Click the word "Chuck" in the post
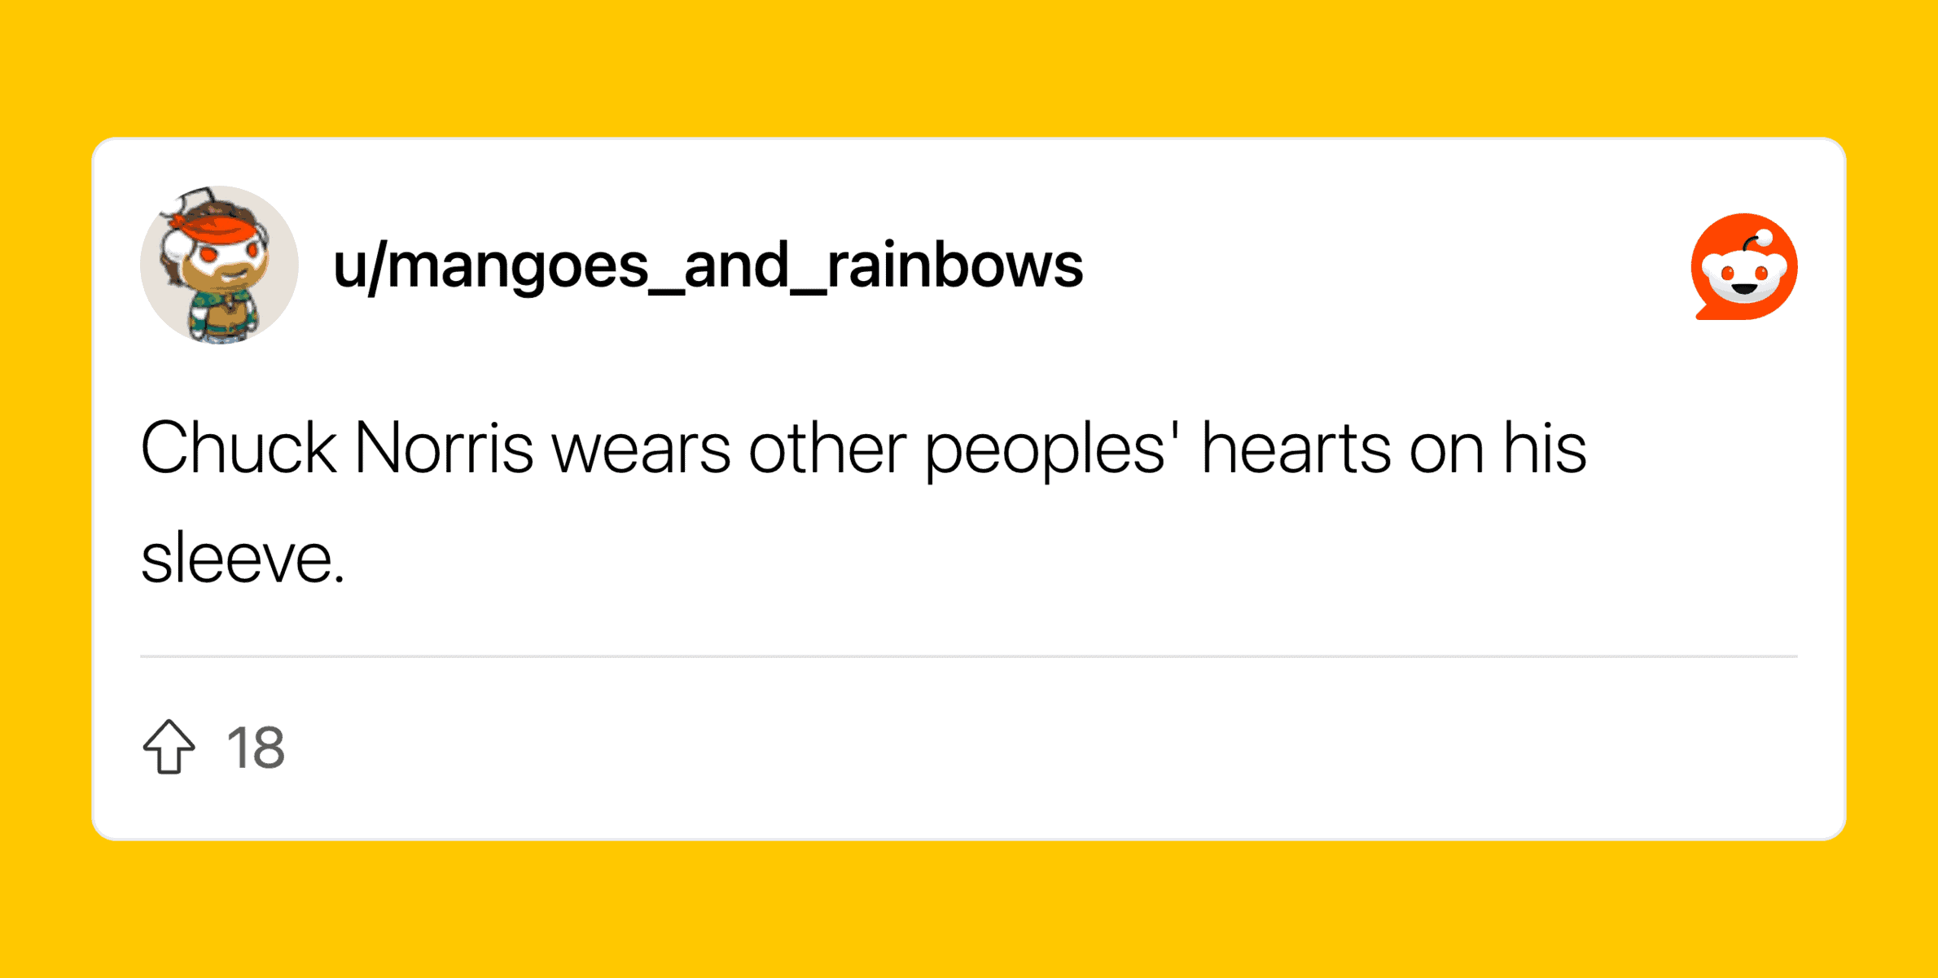Screen dimensions: 1938x978 click(x=239, y=449)
